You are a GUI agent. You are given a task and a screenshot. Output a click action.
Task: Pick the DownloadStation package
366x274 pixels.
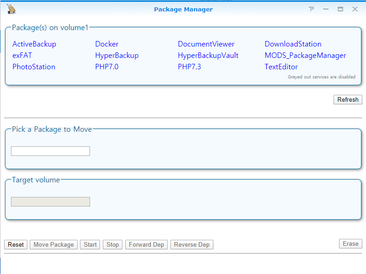[293, 44]
